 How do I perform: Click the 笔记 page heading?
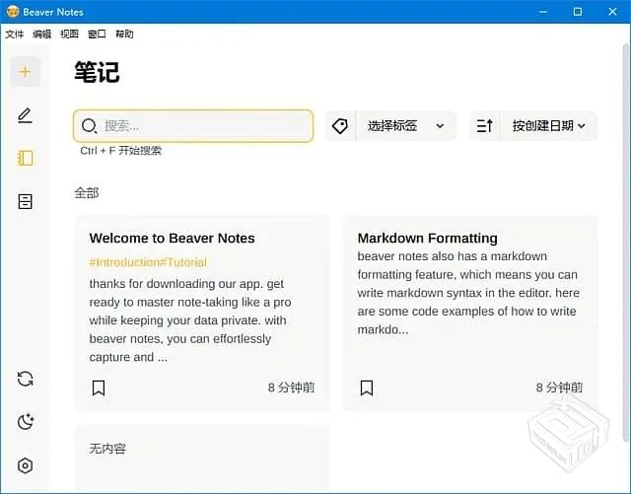97,72
